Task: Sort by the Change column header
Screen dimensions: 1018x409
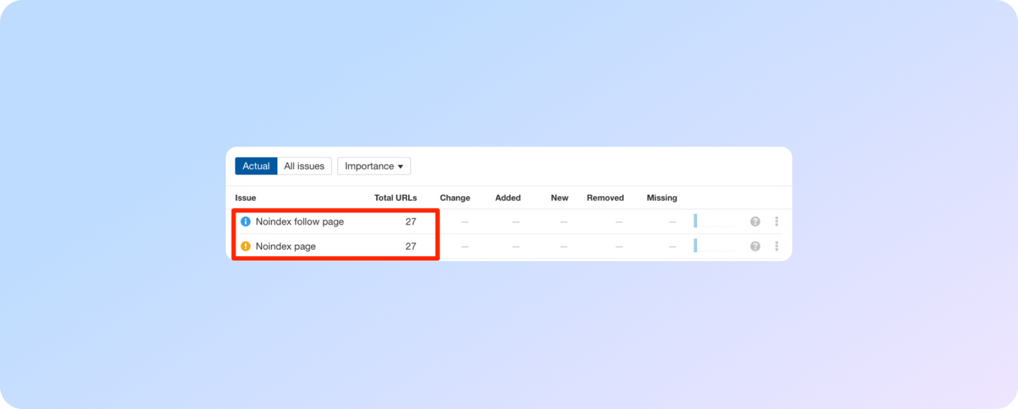Action: (x=455, y=198)
